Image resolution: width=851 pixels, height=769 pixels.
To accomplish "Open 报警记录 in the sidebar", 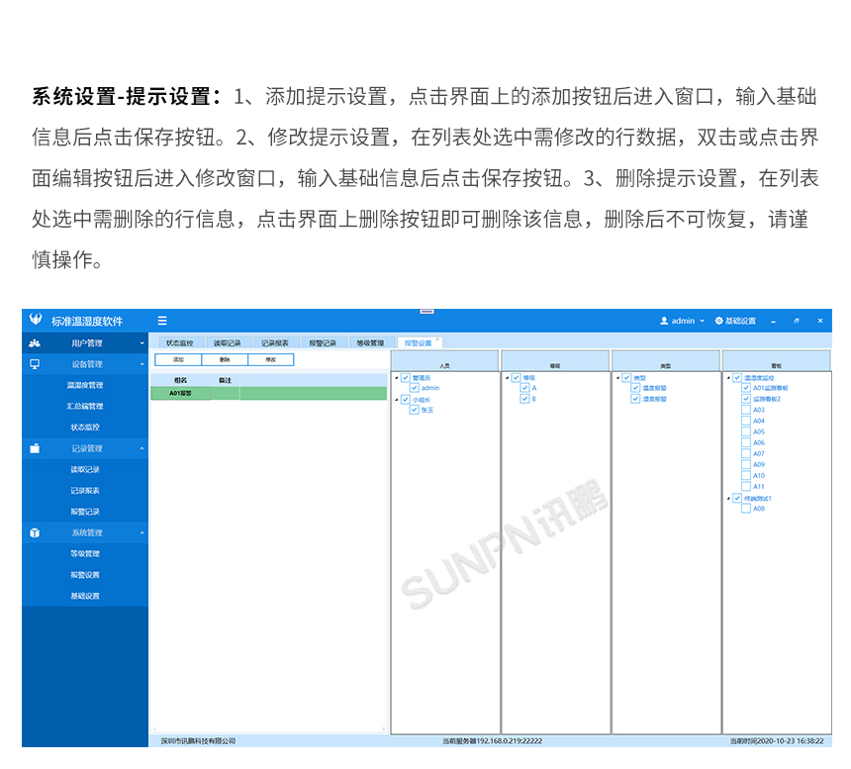I will 85,512.
